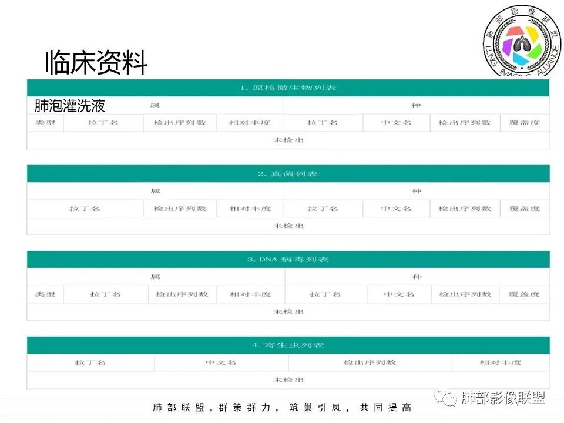564x423 pixels.
Task: Click 种 heading in 原核微生物列表 table
Action: [x=416, y=105]
